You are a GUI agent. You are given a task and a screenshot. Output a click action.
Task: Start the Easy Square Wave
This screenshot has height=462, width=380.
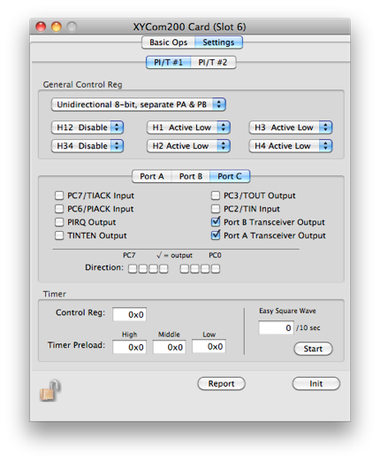pyautogui.click(x=313, y=349)
